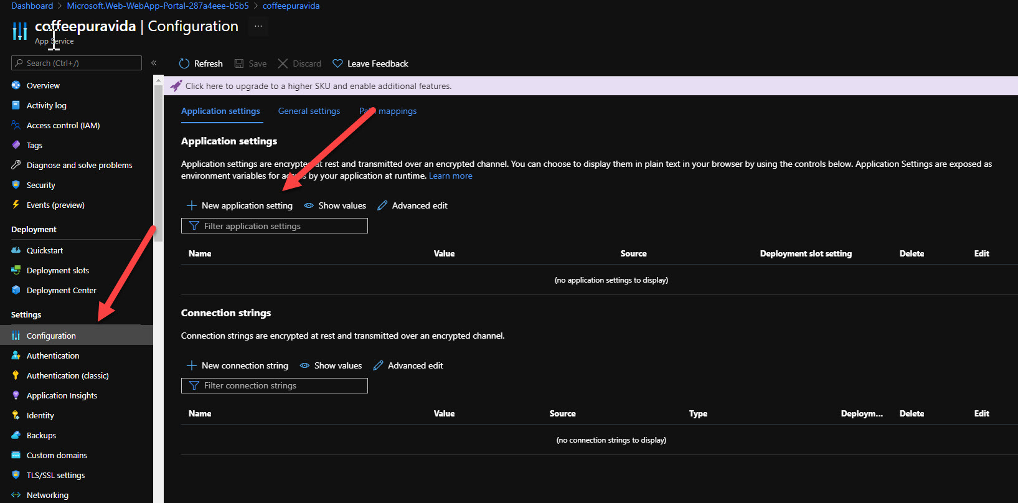Open the Custom domains icon
The height and width of the screenshot is (503, 1018).
pyautogui.click(x=16, y=455)
